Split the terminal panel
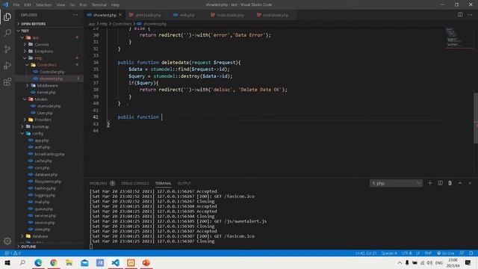 pyautogui.click(x=440, y=183)
